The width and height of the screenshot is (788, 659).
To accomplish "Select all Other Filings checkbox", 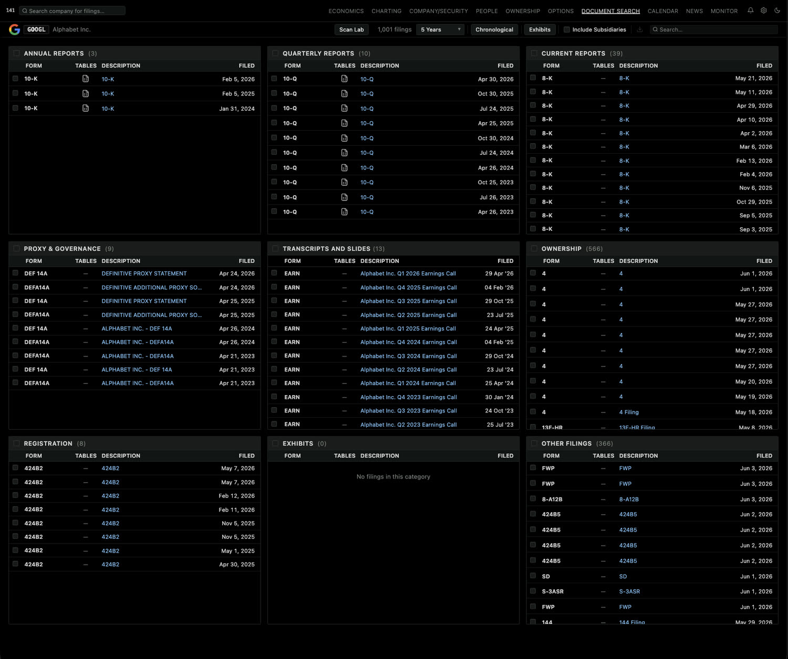I will [x=534, y=443].
